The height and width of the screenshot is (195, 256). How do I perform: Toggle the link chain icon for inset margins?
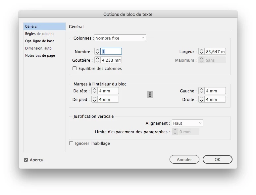(x=150, y=95)
